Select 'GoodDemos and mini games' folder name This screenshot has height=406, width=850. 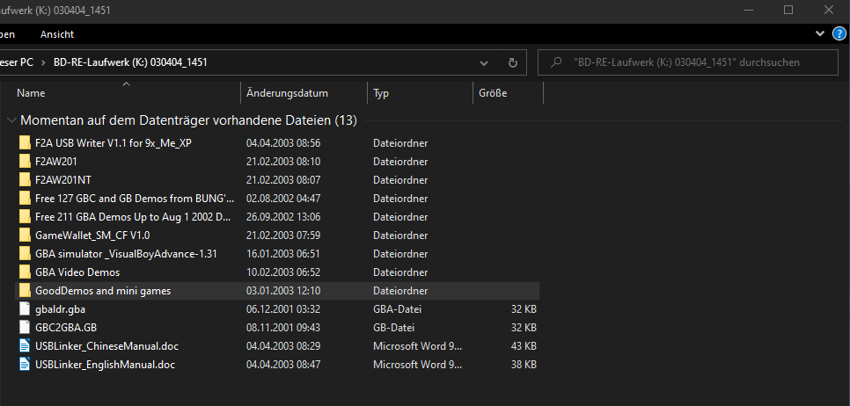pos(103,291)
